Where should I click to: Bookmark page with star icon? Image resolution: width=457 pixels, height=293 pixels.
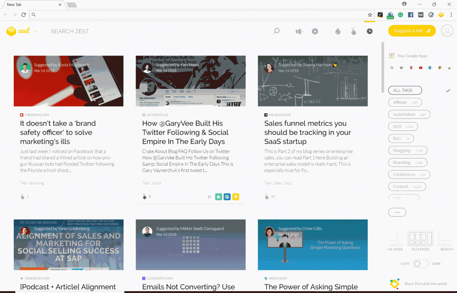coord(370,15)
